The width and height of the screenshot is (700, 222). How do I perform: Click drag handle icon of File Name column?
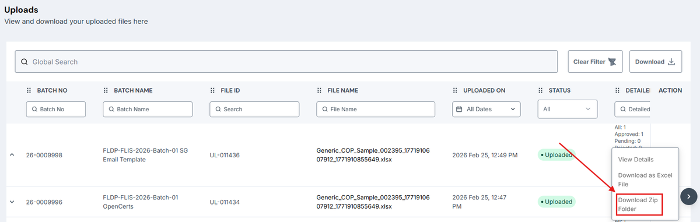tap(319, 90)
